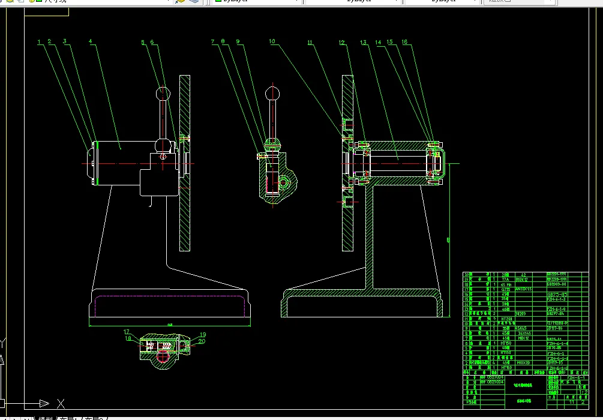The height and width of the screenshot is (420, 603).
Task: Select part balloon number 4
Action: click(91, 41)
